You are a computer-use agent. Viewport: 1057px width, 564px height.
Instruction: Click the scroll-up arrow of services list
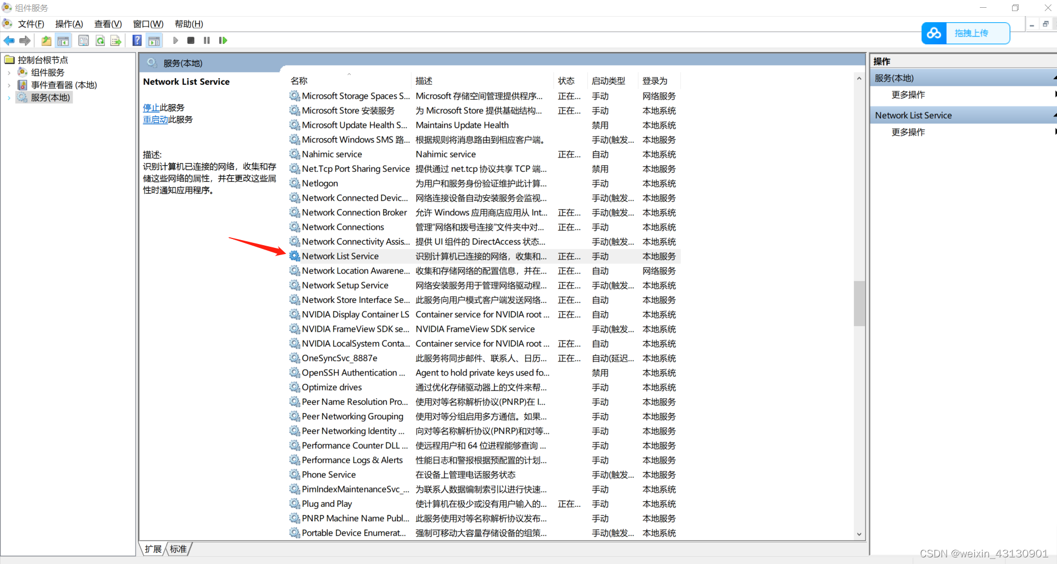[859, 78]
